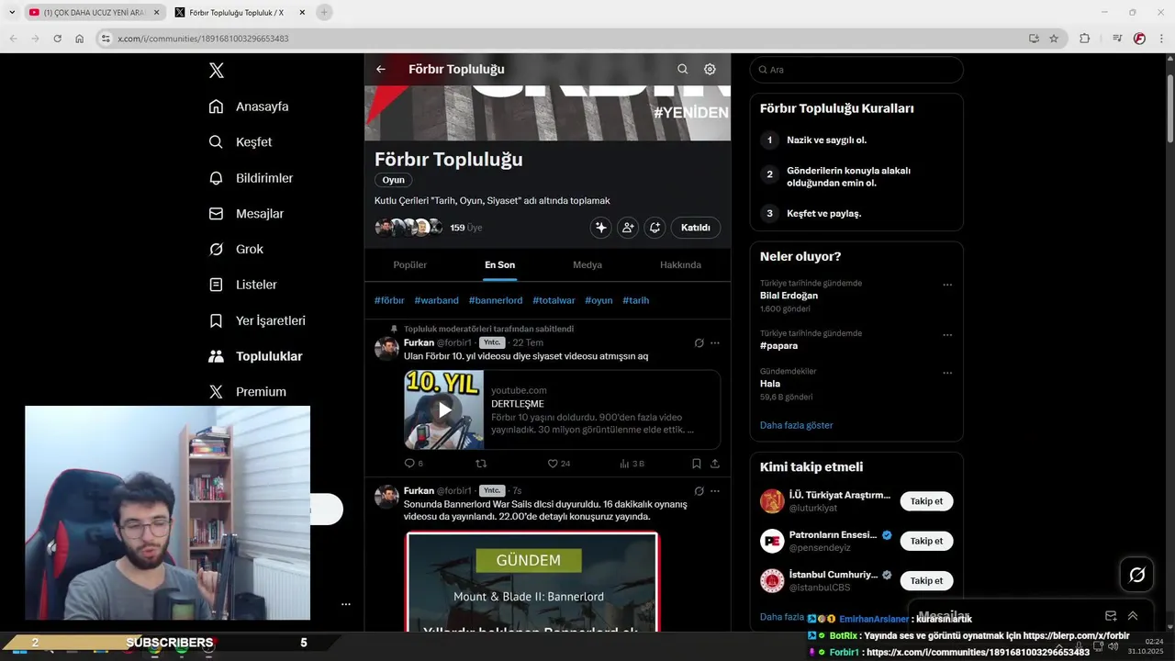Open Keşfet explore page

[x=241, y=142]
